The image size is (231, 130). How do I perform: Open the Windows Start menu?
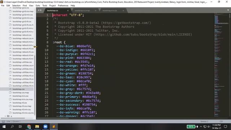pos(4,127)
